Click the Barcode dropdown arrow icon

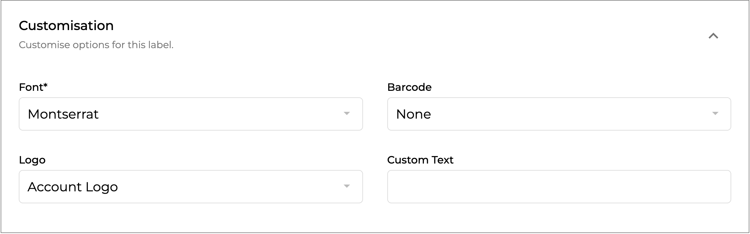coord(715,113)
